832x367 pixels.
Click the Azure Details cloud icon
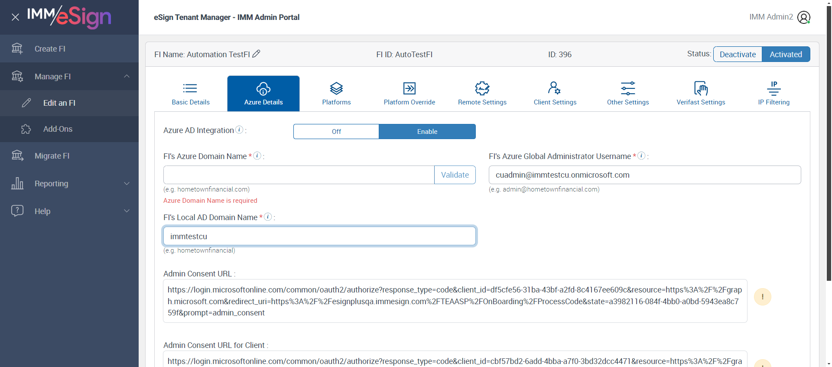point(263,88)
